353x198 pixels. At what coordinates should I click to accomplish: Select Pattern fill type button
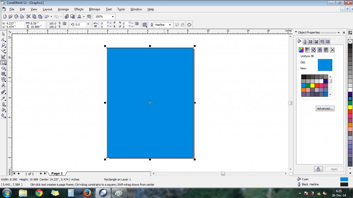(x=314, y=50)
